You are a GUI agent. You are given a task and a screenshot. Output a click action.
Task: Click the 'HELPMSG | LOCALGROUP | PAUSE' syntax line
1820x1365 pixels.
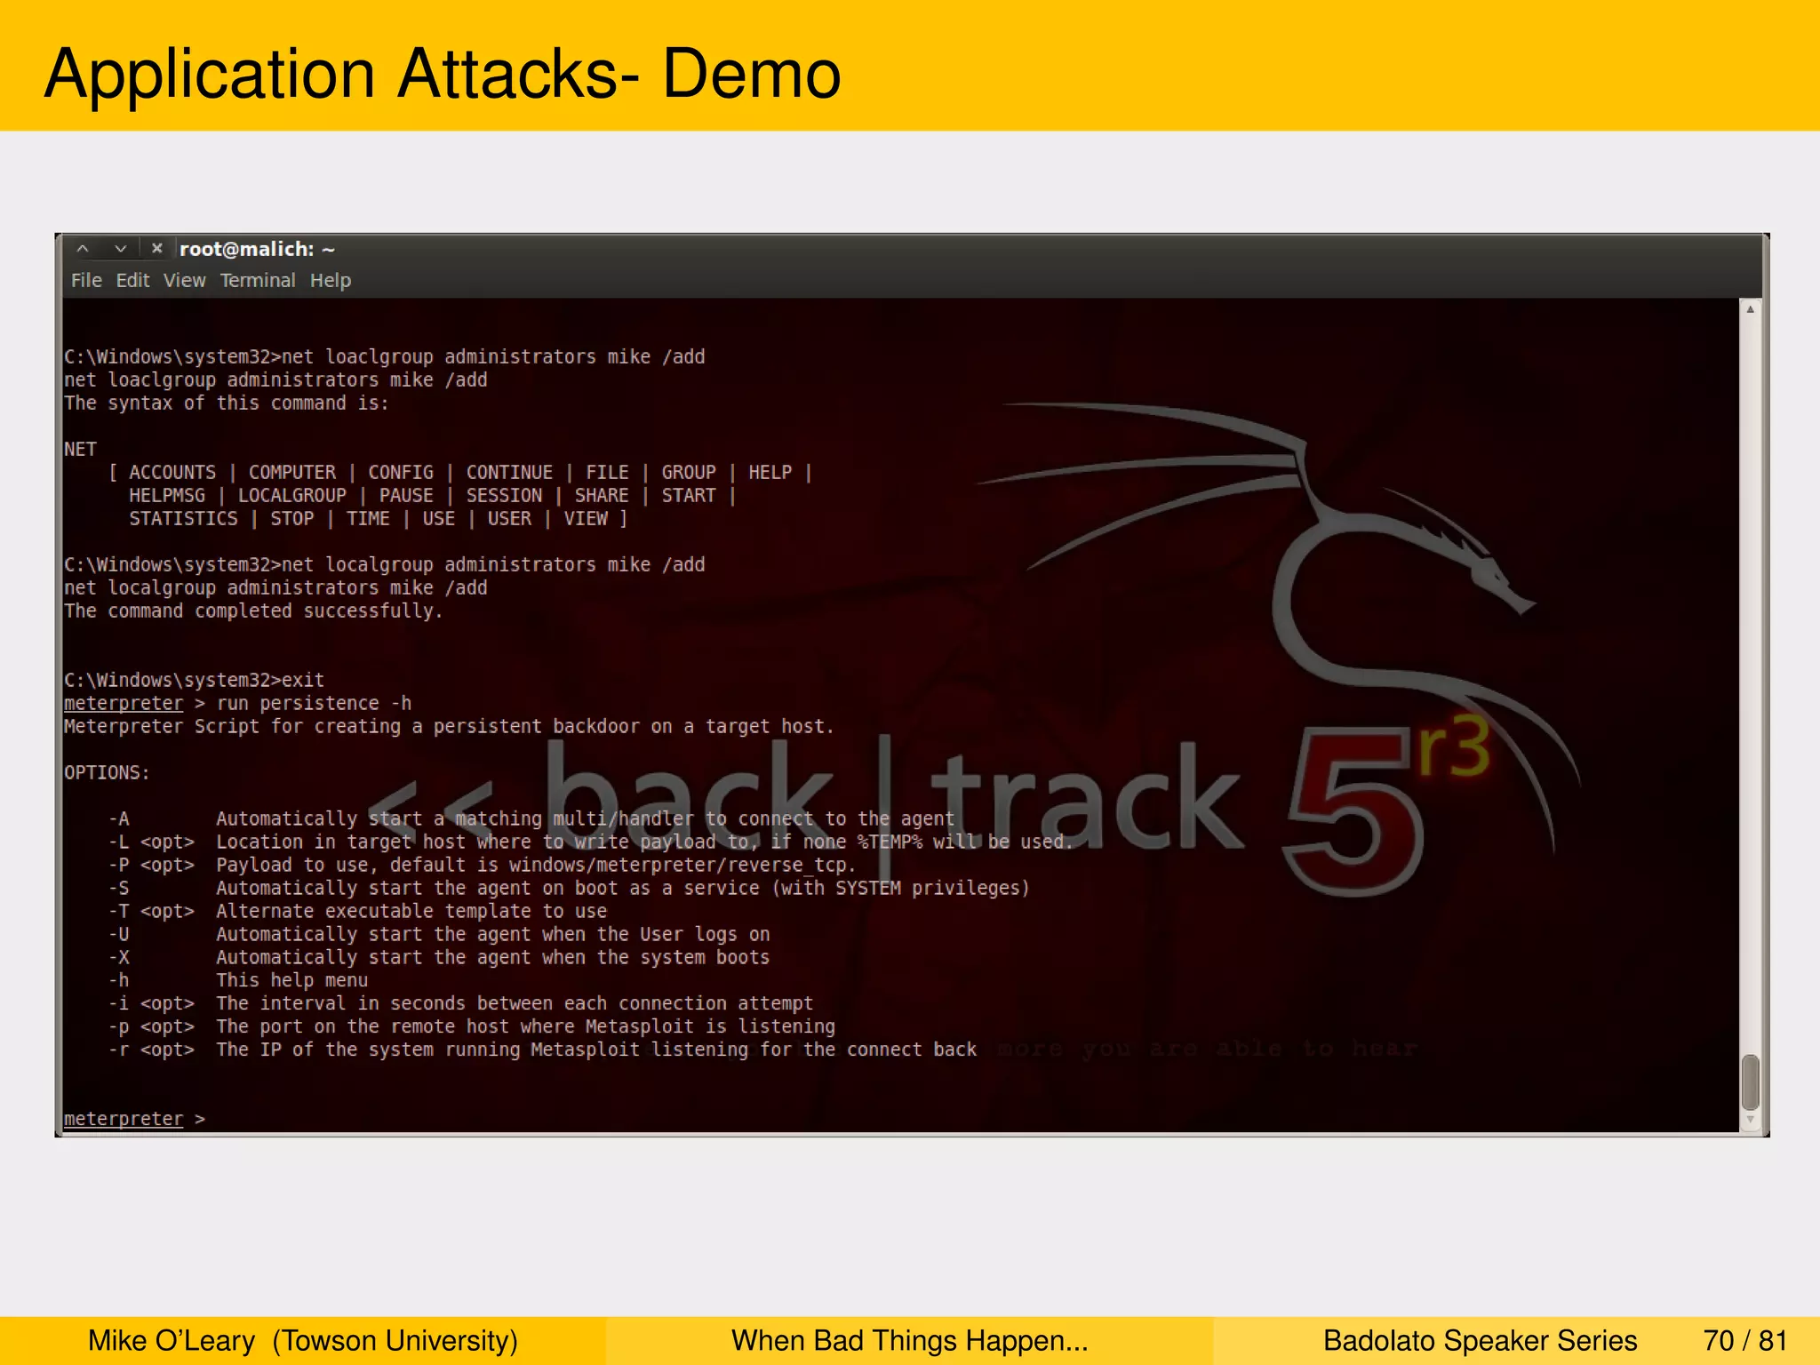pyautogui.click(x=432, y=496)
